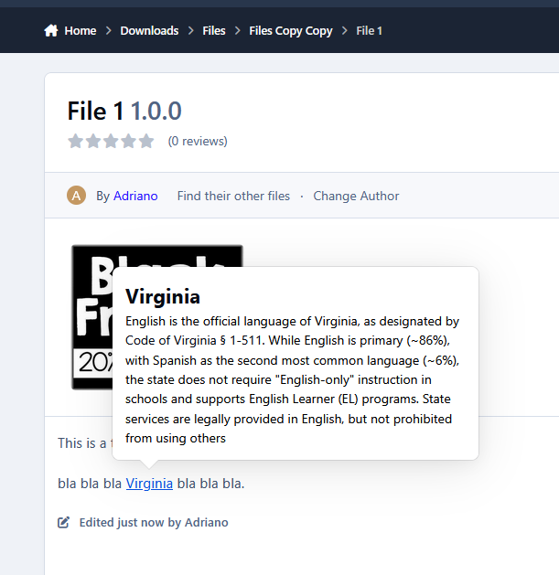Click the edit pencil icon
The image size is (559, 575).
click(x=63, y=523)
